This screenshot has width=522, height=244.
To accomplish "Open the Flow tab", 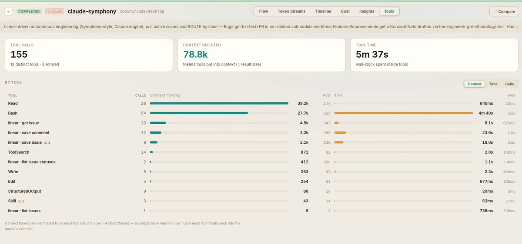I will coord(264,11).
